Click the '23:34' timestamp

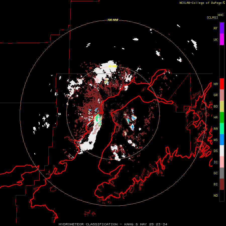[x=162, y=224]
